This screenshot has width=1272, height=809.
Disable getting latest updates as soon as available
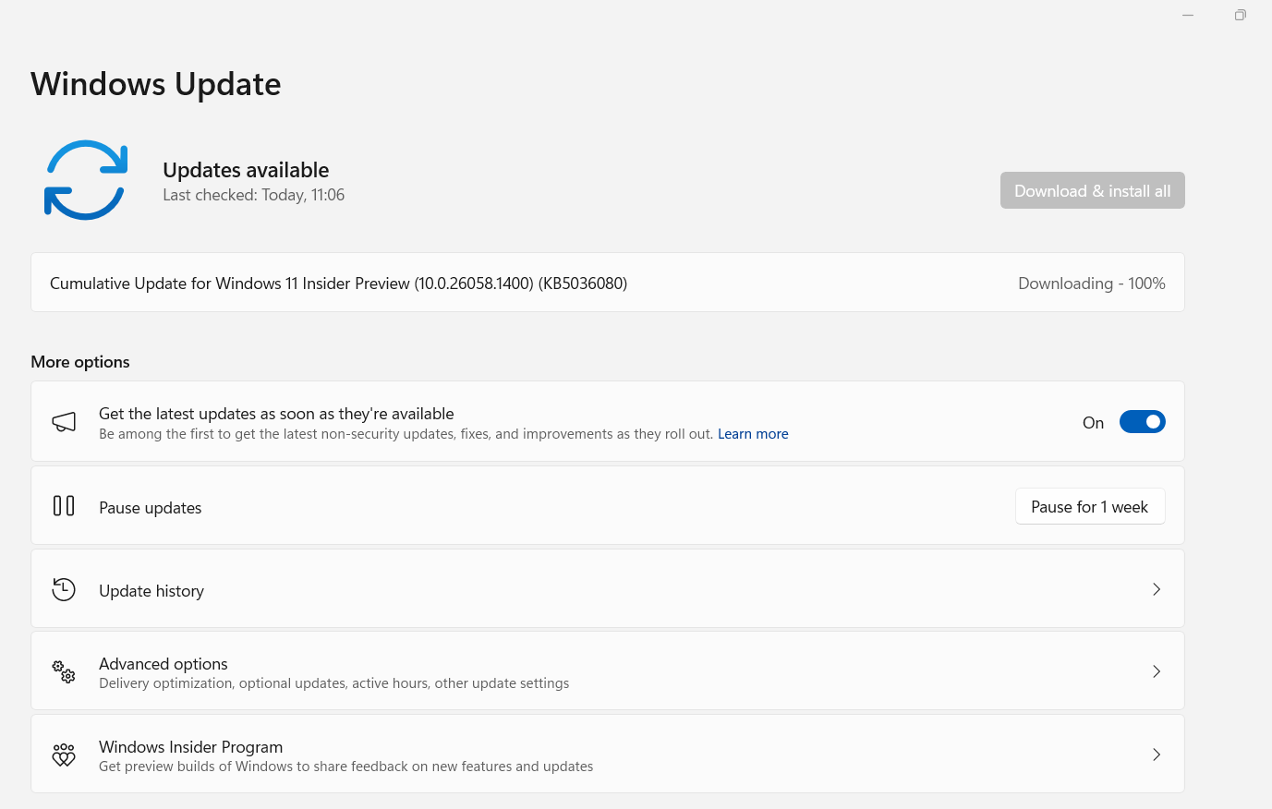[x=1143, y=421]
